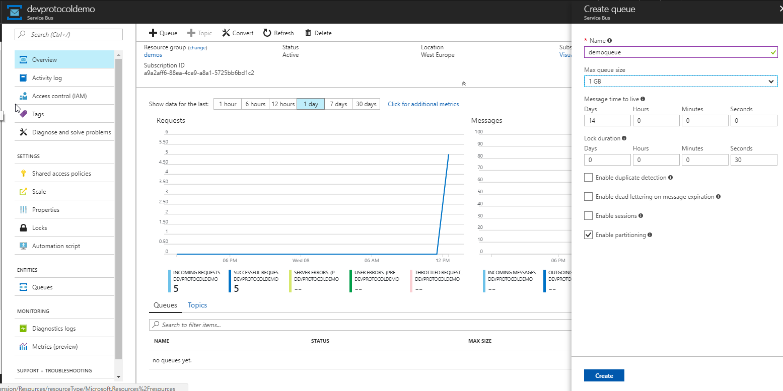This screenshot has height=391, width=783.
Task: Click the Convert toolbar button
Action: 238,33
